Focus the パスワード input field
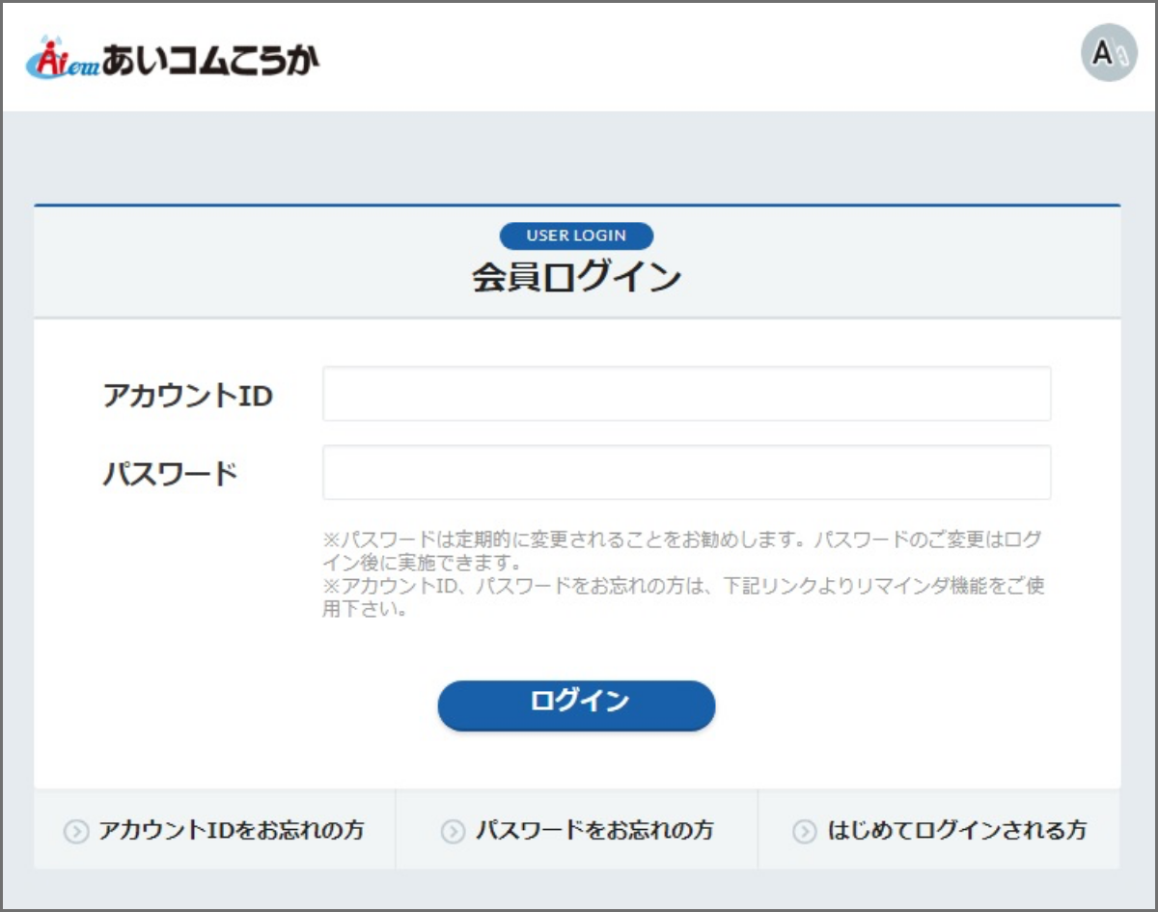The height and width of the screenshot is (912, 1158). [x=686, y=472]
